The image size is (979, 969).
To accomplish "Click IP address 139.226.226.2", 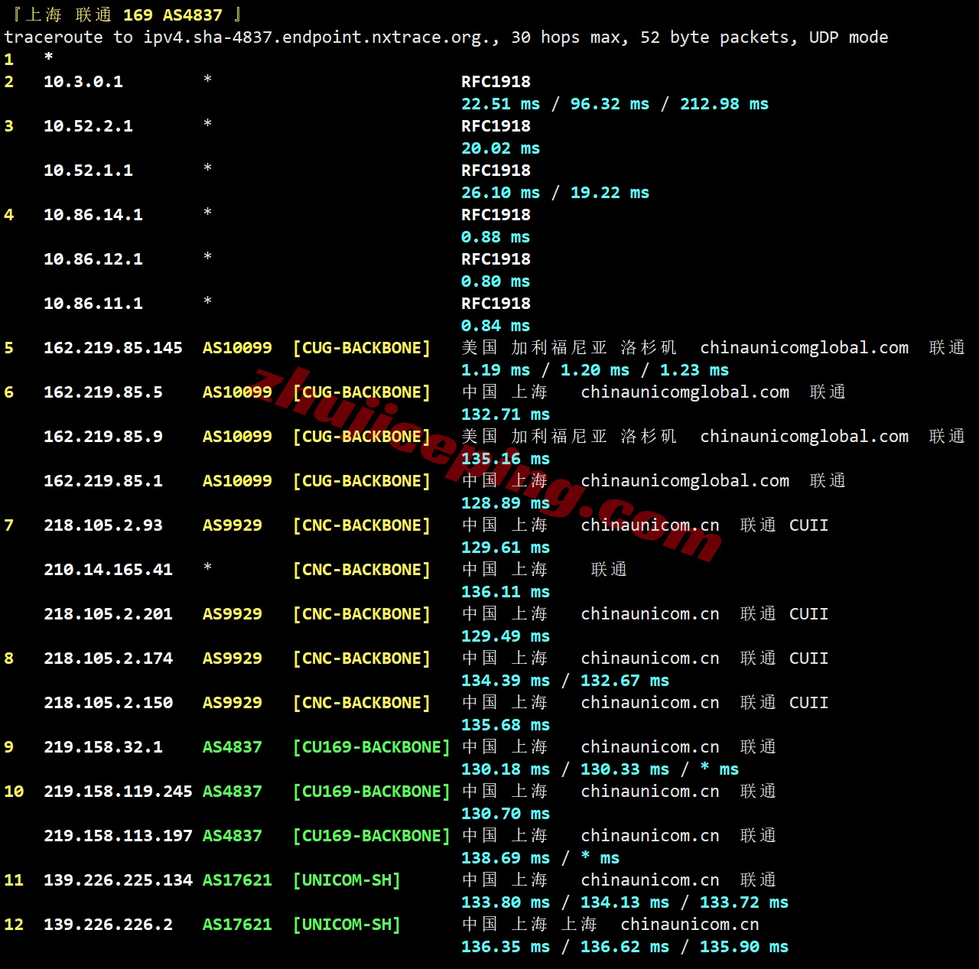I will tap(108, 925).
